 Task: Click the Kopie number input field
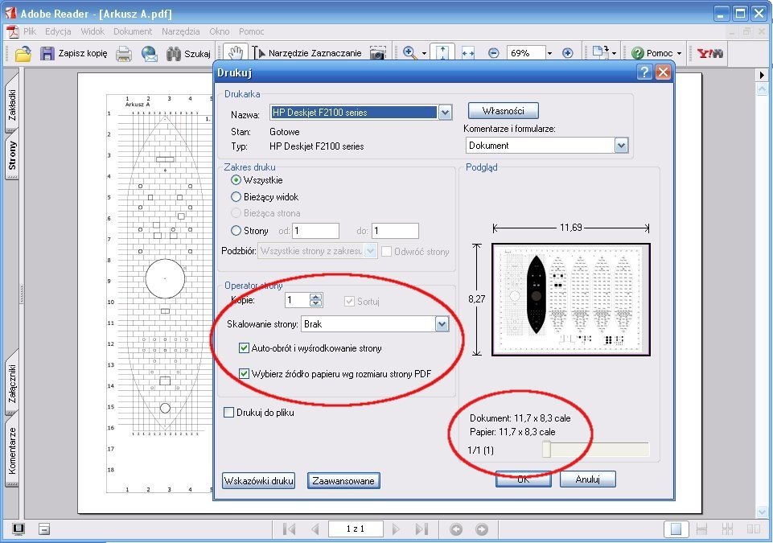[298, 300]
